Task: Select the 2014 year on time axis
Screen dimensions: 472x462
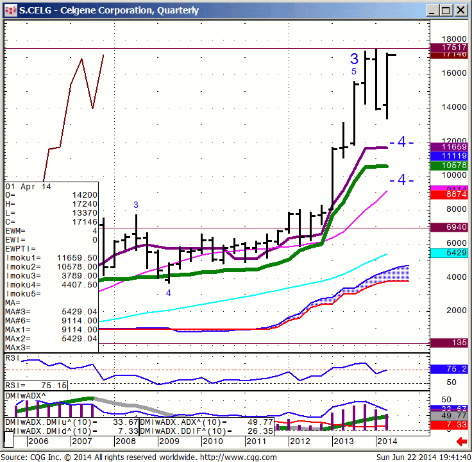Action: [387, 441]
